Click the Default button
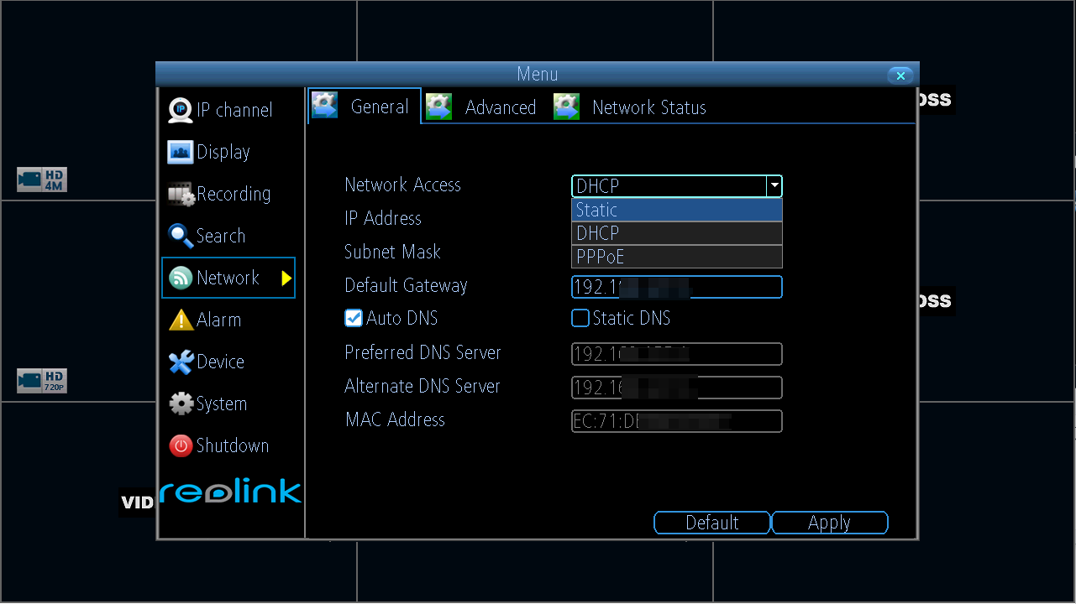1076x604 pixels. pos(712,523)
